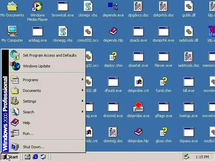Viewport: 215px width, 161px height.
Task: Launch the Windows Media Player shortcut
Action: click(x=37, y=6)
